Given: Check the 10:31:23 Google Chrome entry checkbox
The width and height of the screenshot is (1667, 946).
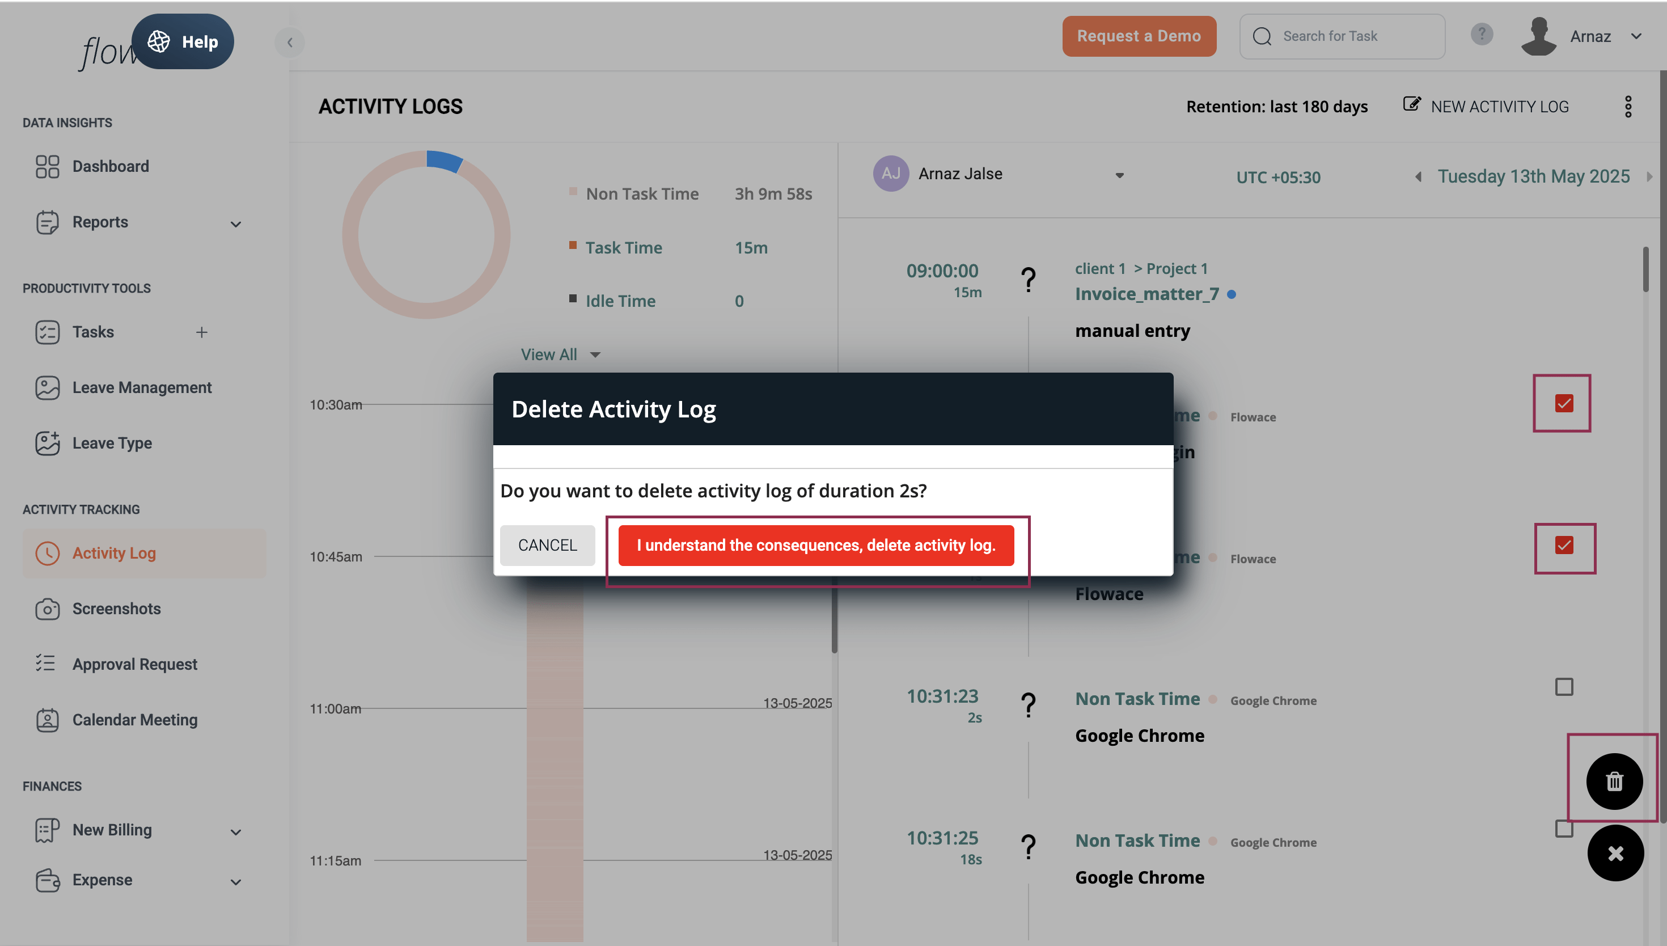Looking at the screenshot, I should click(1564, 687).
